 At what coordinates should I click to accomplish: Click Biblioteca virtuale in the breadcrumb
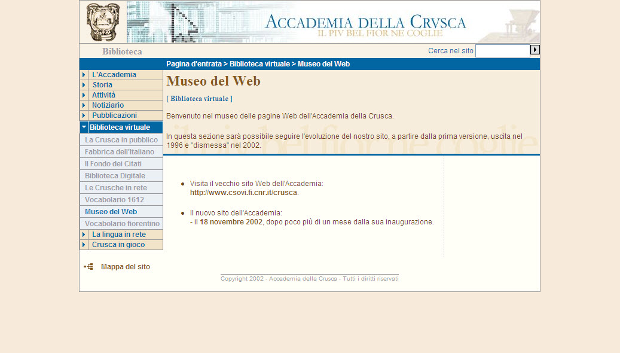tap(260, 64)
